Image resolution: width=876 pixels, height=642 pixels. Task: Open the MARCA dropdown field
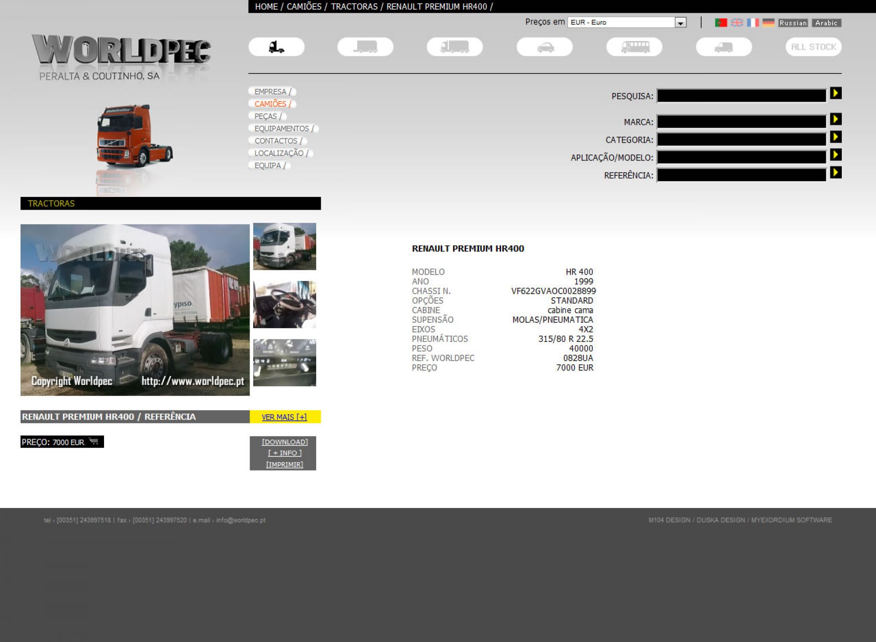[x=741, y=122]
